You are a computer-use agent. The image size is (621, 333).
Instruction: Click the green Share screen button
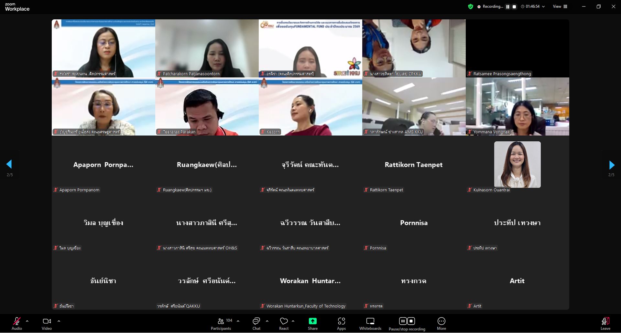point(313,324)
